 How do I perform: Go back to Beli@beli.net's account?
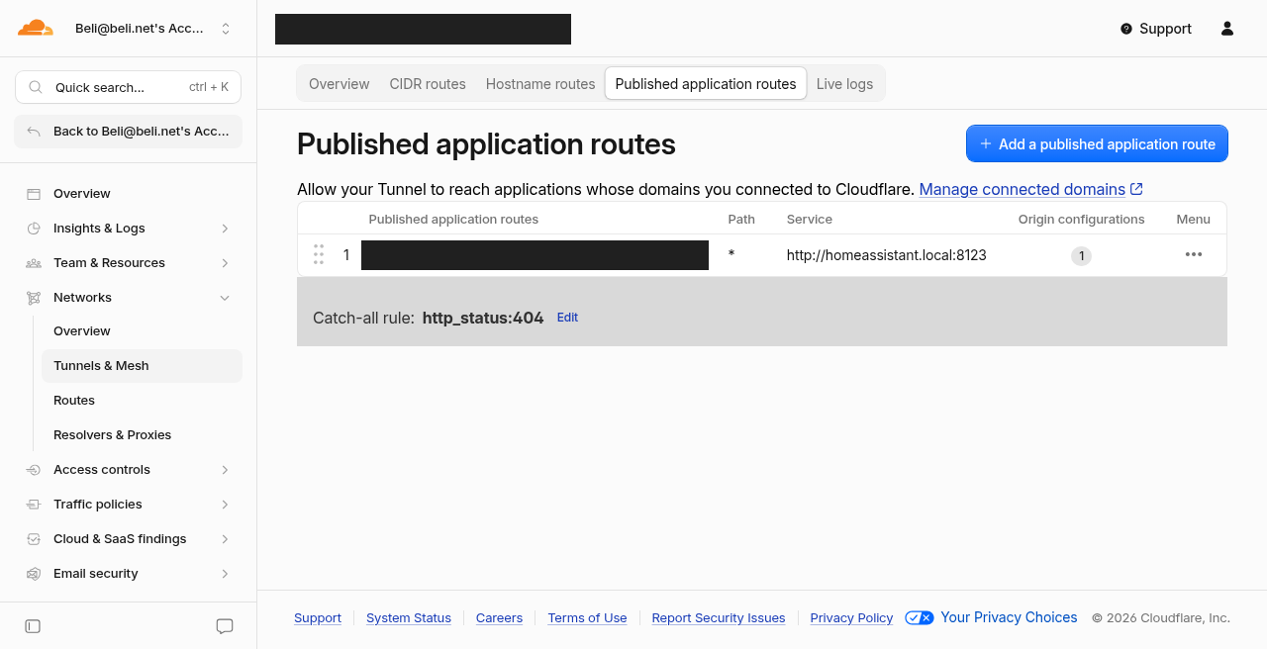click(128, 132)
